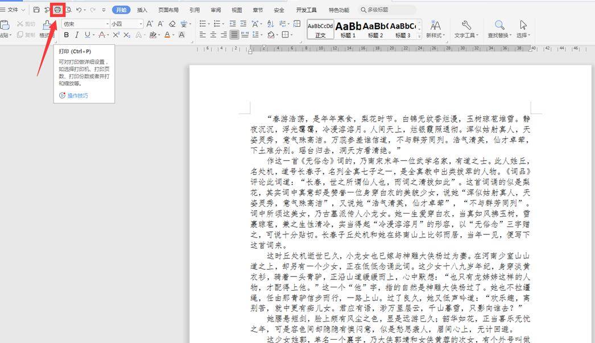
Task: Toggle character shading A icon
Action: tap(182, 35)
